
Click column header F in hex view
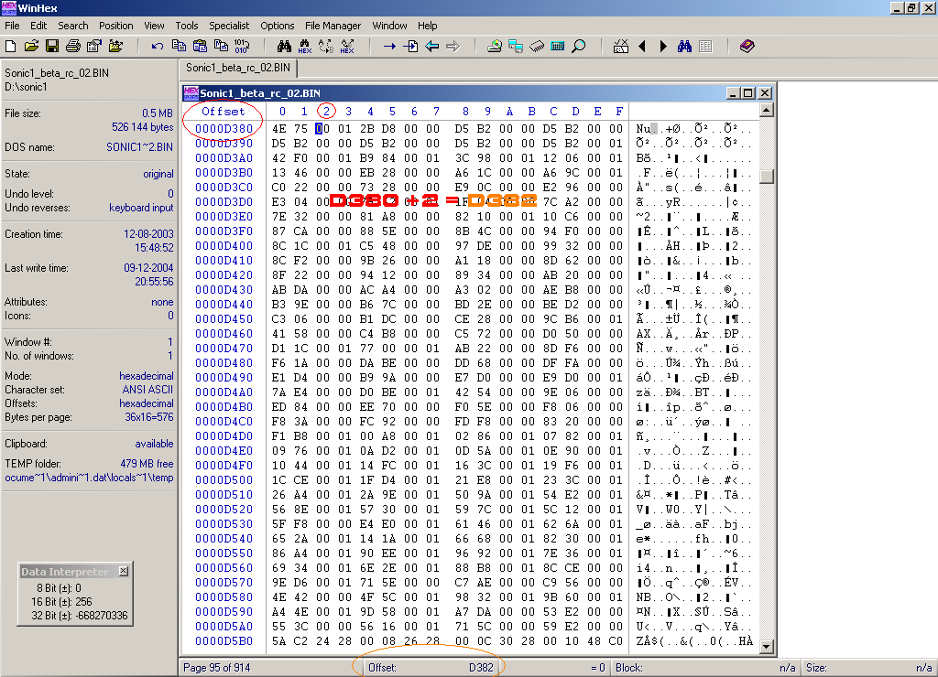coord(619,111)
